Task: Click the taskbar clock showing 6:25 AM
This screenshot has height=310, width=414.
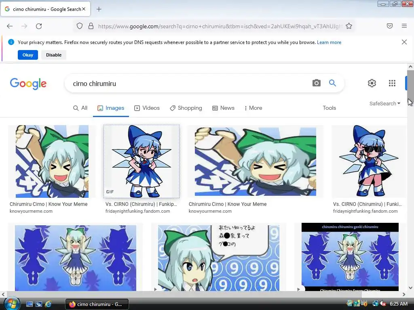Action: [x=398, y=304]
